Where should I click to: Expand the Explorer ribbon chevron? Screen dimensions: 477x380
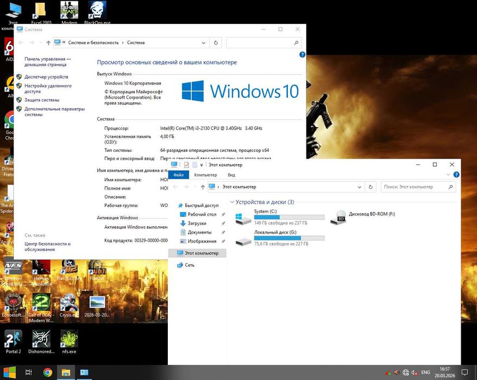pos(448,174)
